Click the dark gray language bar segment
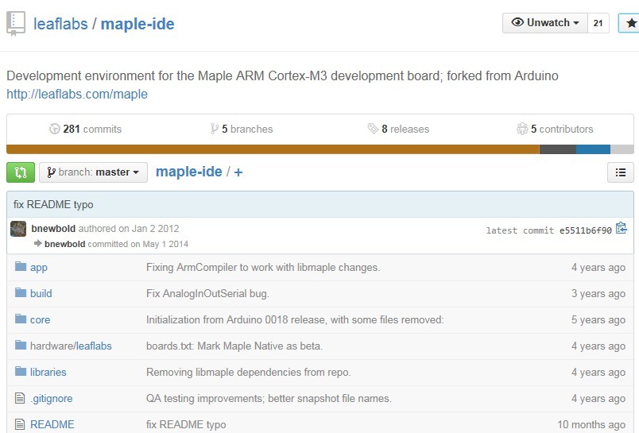Screen dimensions: 639x433 pyautogui.click(x=557, y=149)
